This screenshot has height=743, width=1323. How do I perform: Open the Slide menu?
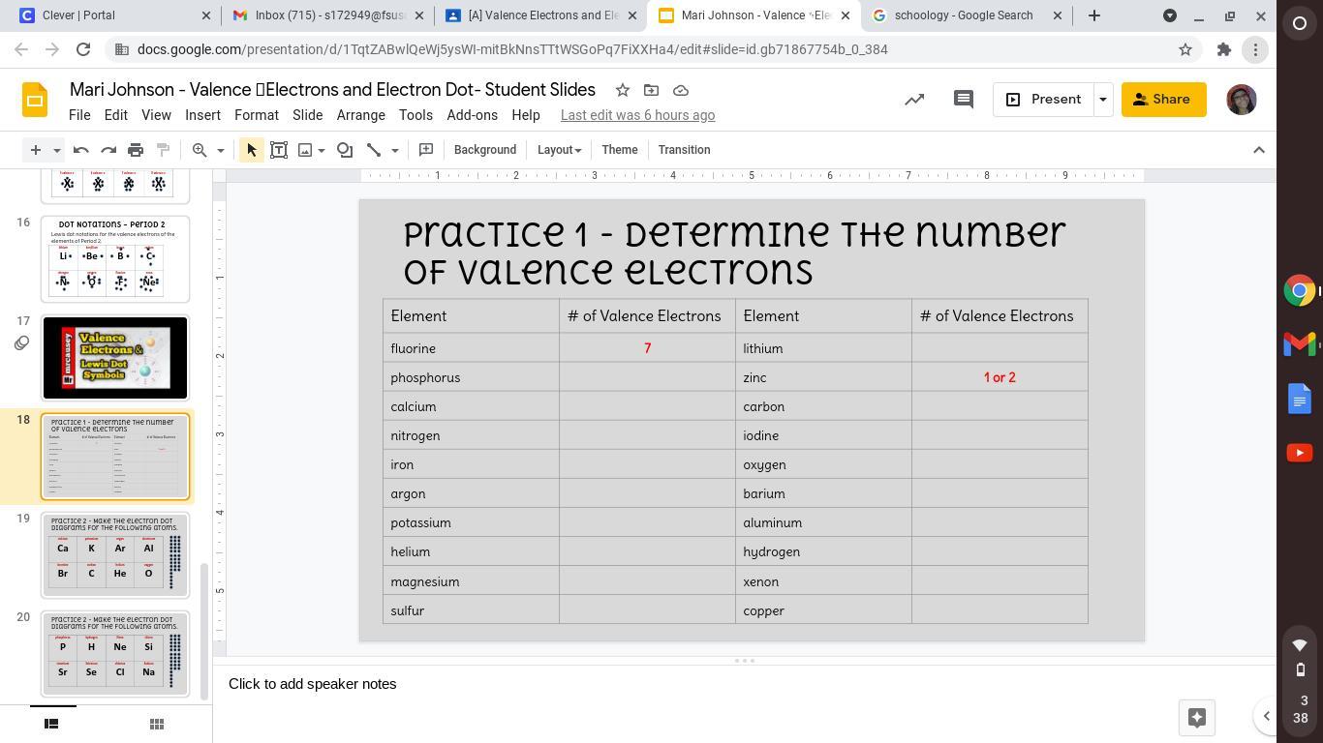click(x=308, y=115)
